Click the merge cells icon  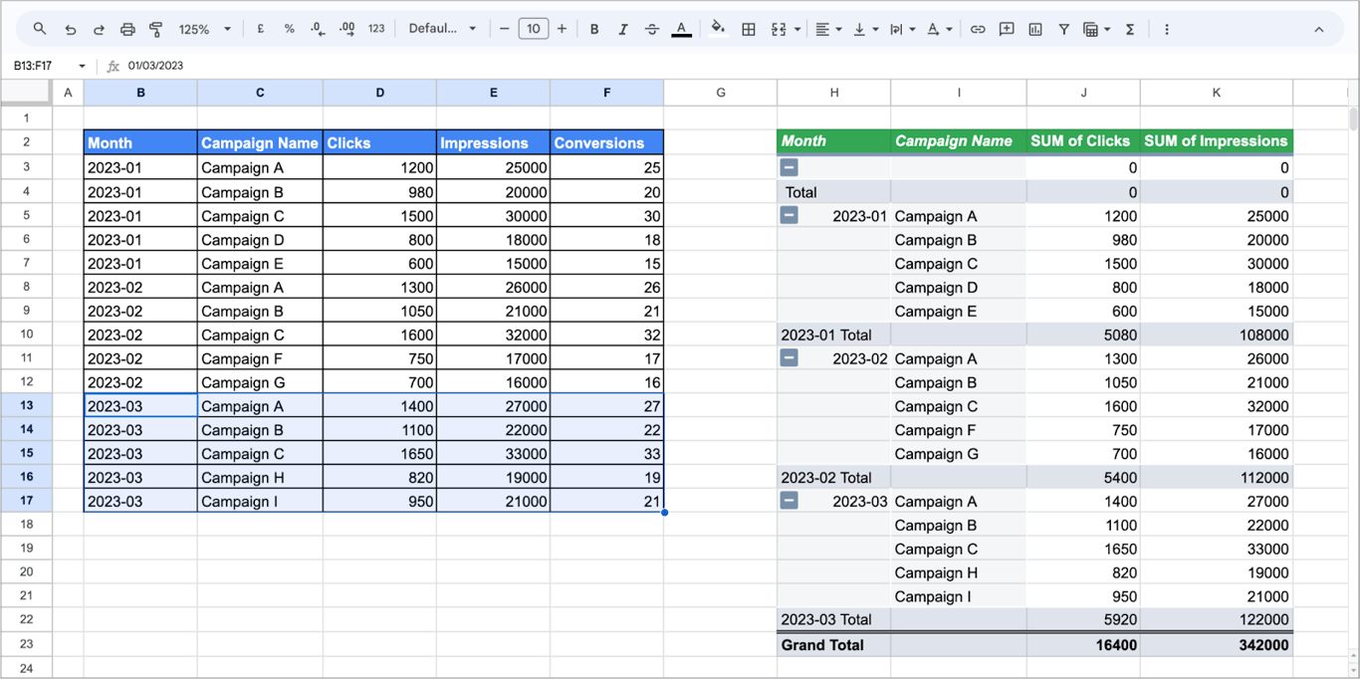point(779,29)
